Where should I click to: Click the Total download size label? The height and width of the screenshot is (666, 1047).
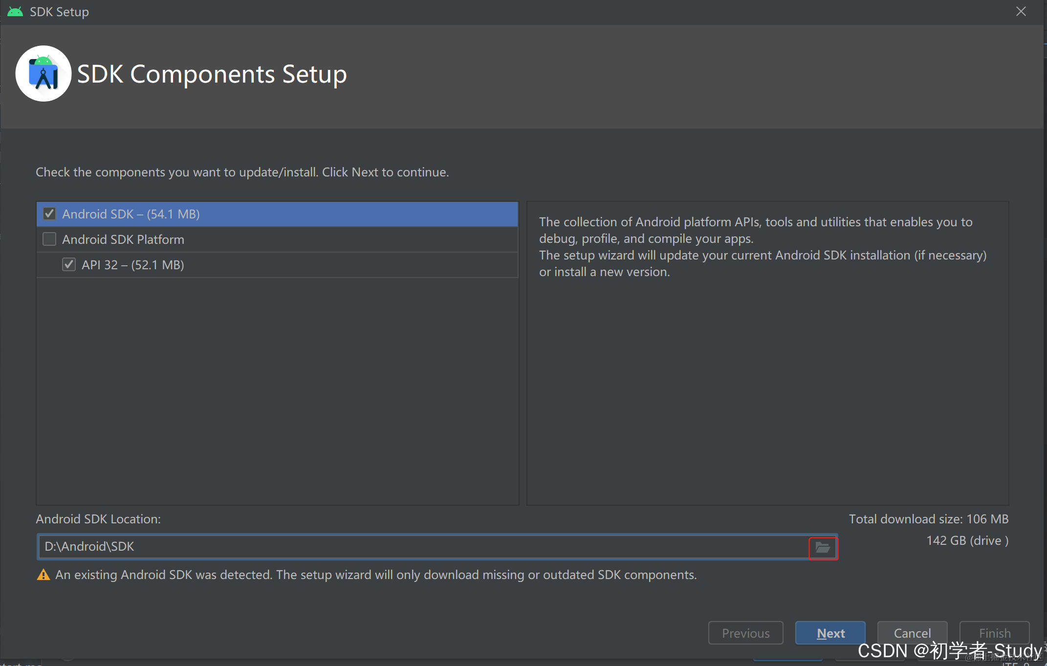[928, 519]
